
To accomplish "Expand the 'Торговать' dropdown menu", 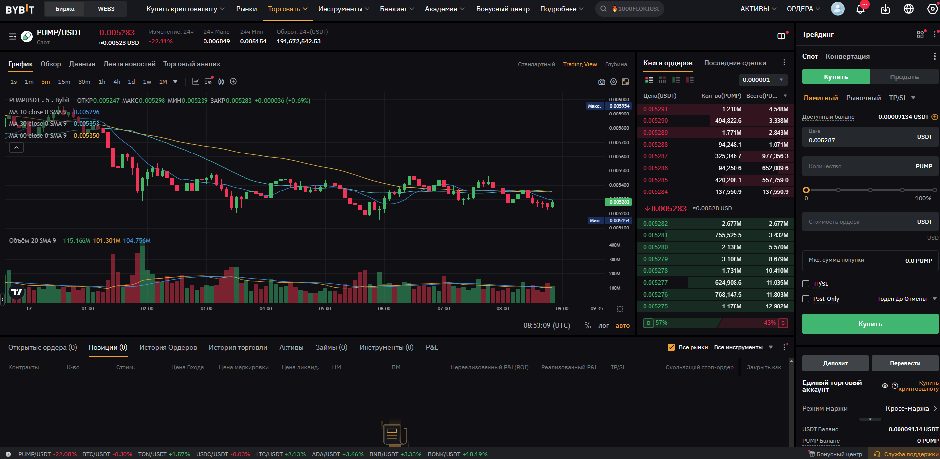I will click(x=288, y=9).
